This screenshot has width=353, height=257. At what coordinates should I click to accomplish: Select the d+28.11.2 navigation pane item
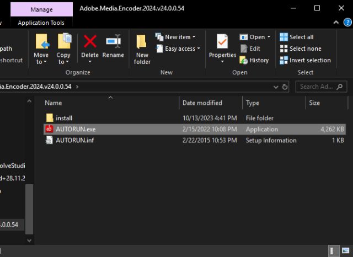[12, 178]
